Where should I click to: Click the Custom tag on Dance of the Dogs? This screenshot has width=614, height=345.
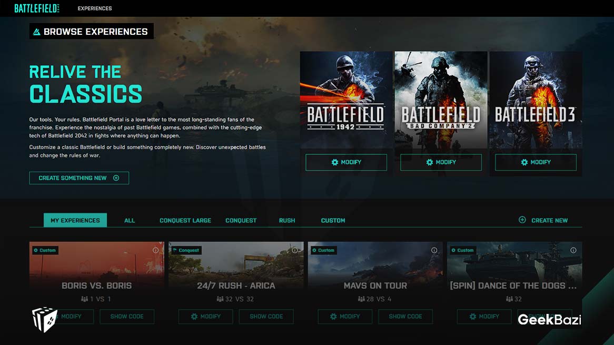[x=462, y=250]
